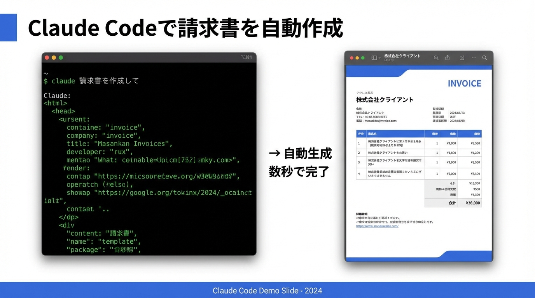Maximize the invoice Preview window with green button

363,58
